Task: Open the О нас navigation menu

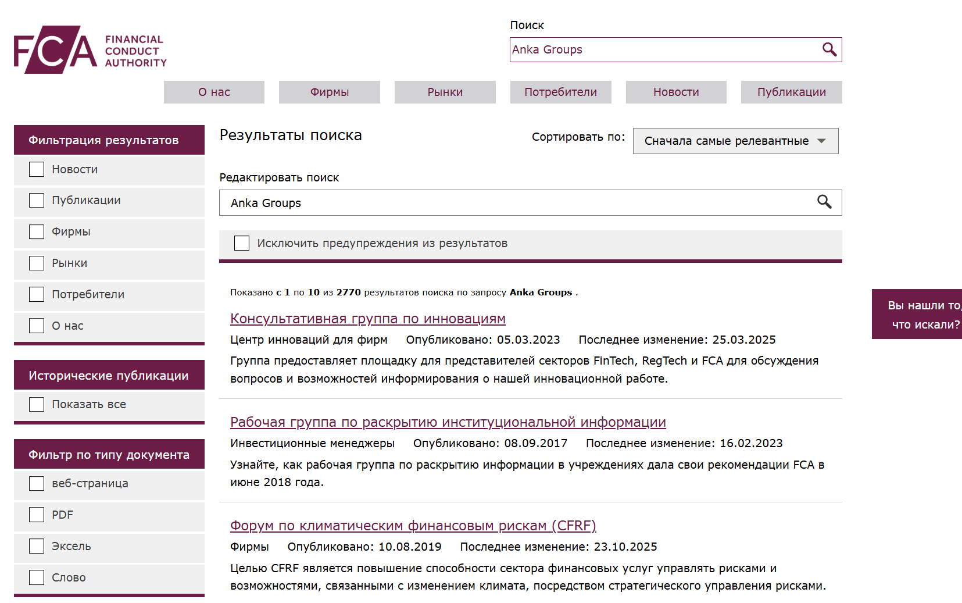Action: 214,92
